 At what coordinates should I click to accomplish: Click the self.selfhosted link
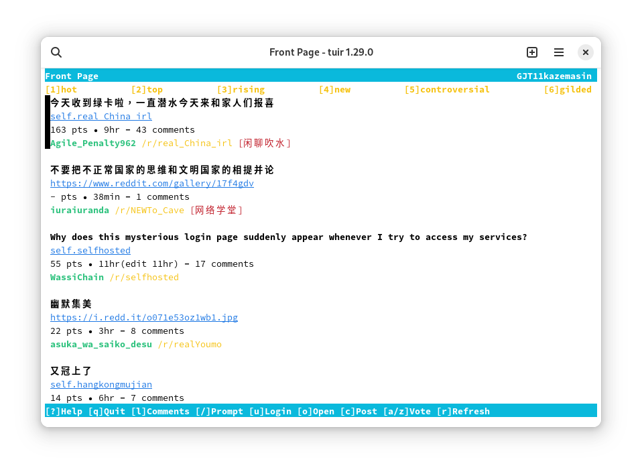[90, 251]
